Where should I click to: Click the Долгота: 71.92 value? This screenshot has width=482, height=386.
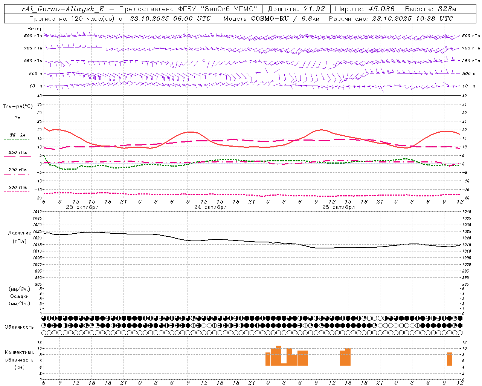click(x=296, y=9)
